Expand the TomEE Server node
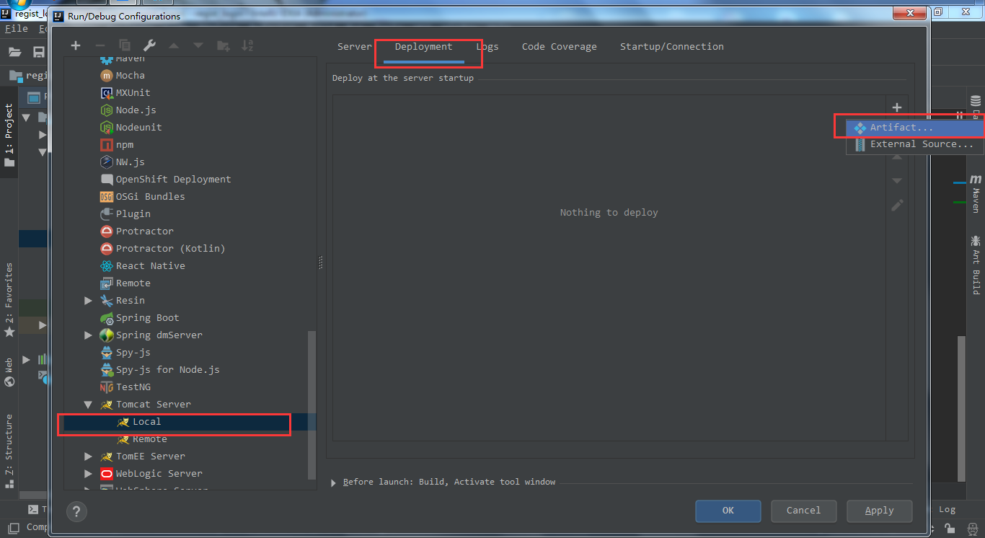985x538 pixels. [x=88, y=456]
